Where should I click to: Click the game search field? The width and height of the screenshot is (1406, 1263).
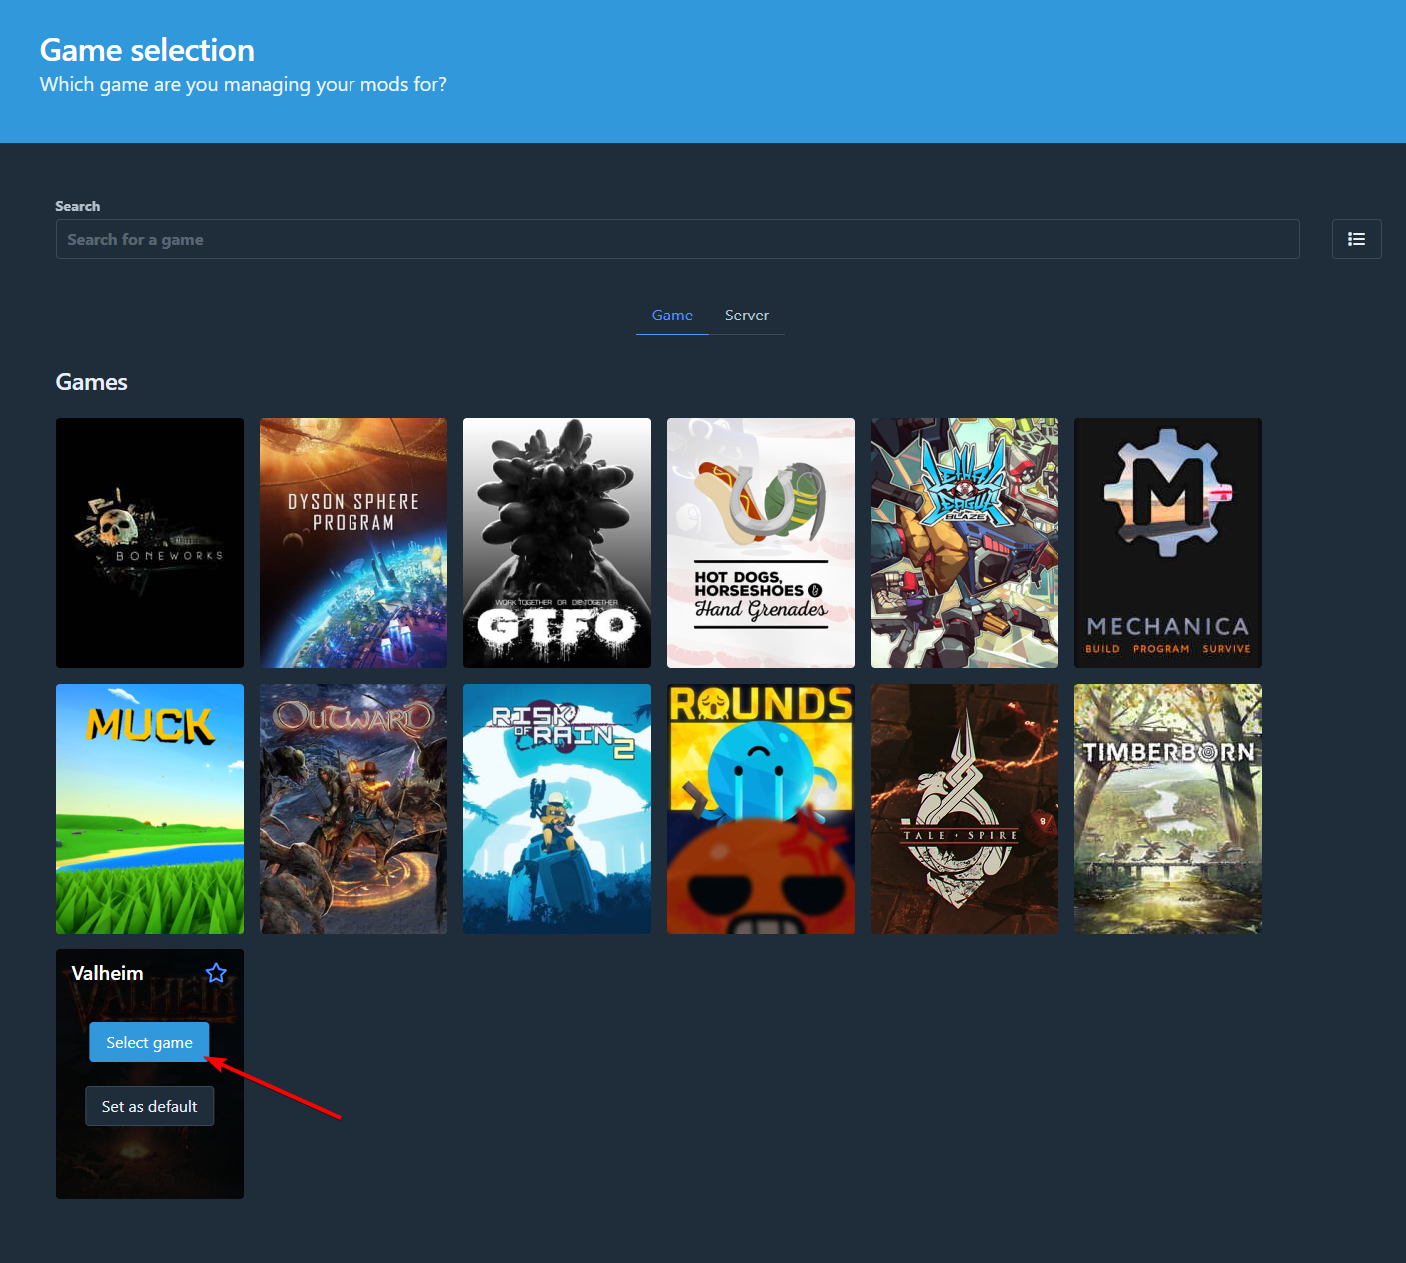[677, 239]
